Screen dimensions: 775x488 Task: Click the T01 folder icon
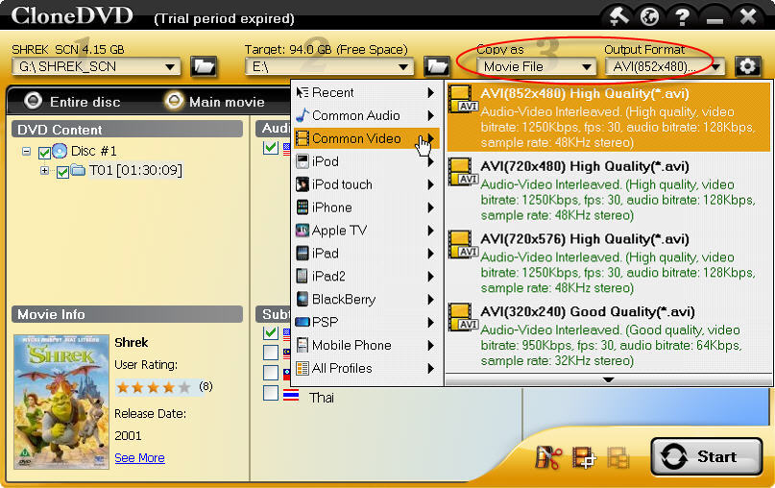(78, 171)
